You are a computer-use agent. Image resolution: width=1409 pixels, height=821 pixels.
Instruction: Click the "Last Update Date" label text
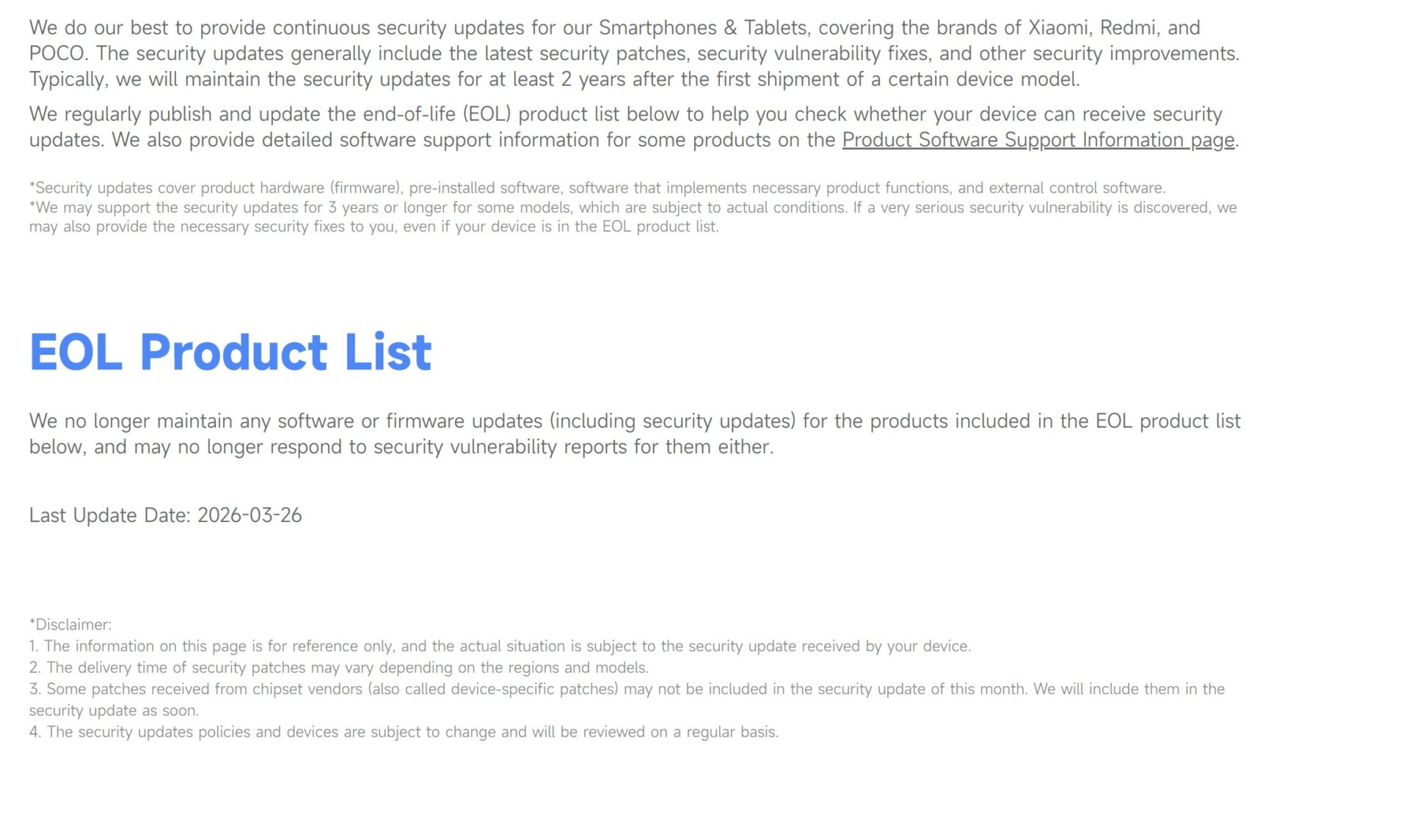(110, 515)
